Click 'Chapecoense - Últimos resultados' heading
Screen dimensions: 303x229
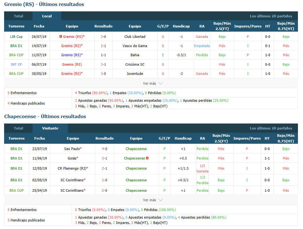[45, 117]
